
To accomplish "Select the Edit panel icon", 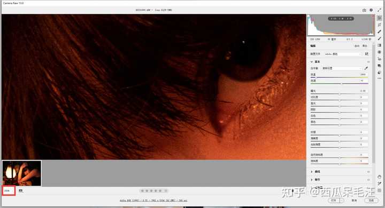I will pyautogui.click(x=379, y=18).
